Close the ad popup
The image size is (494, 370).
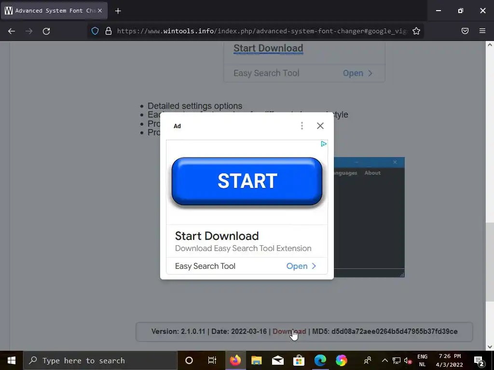tap(320, 126)
